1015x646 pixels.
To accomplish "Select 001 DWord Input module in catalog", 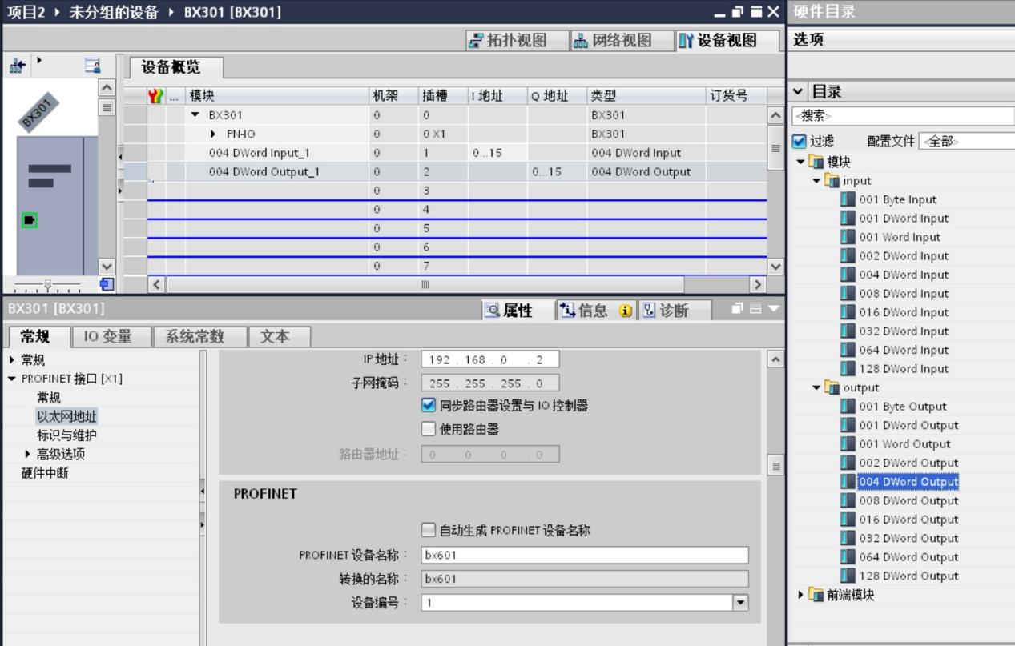I will point(903,219).
